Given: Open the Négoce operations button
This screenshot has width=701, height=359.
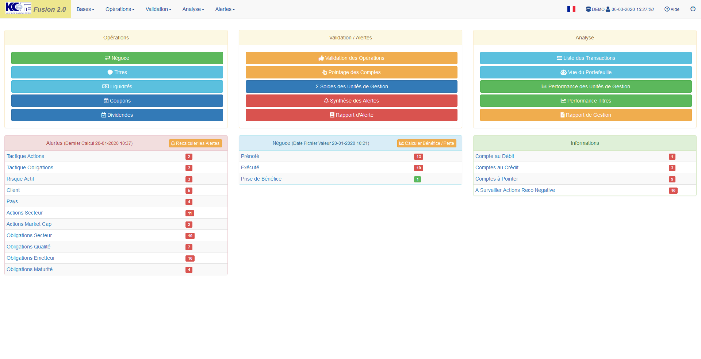Looking at the screenshot, I should (117, 58).
